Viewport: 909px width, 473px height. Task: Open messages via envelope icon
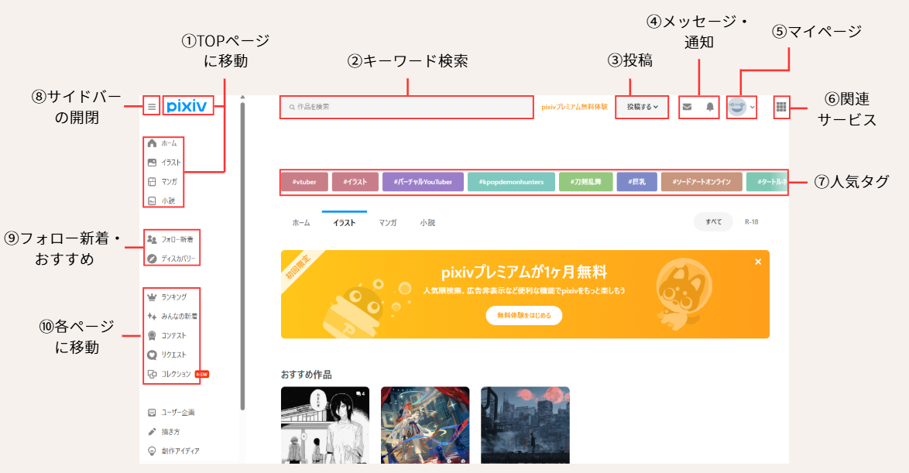[687, 107]
